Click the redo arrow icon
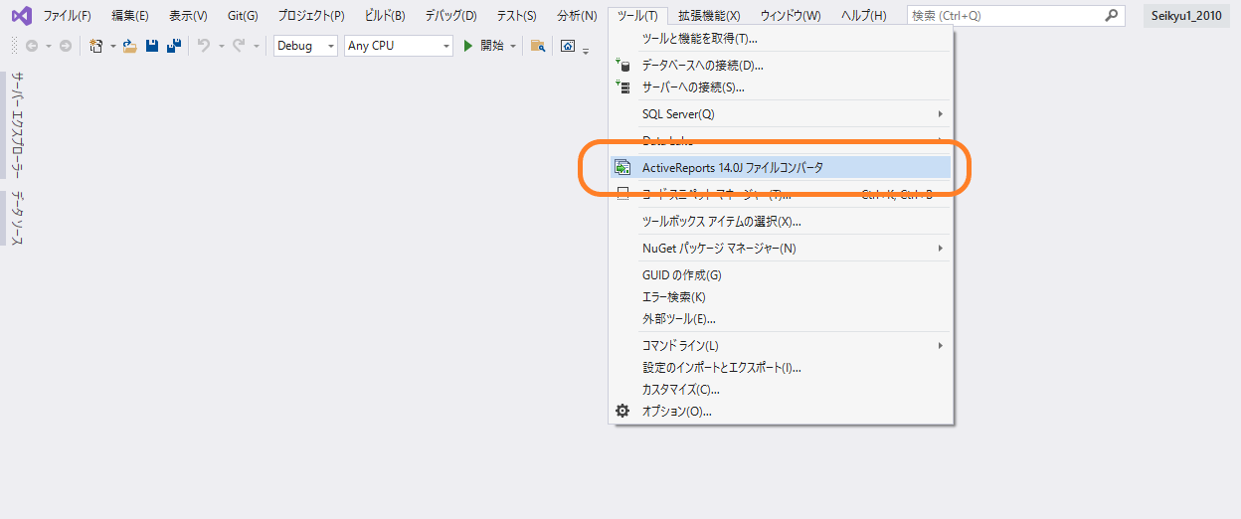Image resolution: width=1241 pixels, height=519 pixels. pos(239,46)
